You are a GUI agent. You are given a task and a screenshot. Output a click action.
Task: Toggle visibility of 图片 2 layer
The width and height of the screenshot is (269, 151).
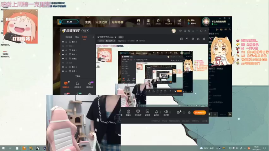pyautogui.click(x=63, y=42)
